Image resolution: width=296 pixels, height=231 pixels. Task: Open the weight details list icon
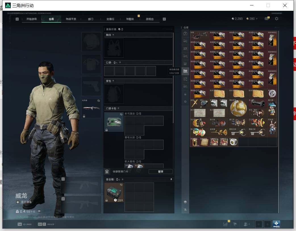click(39, 211)
